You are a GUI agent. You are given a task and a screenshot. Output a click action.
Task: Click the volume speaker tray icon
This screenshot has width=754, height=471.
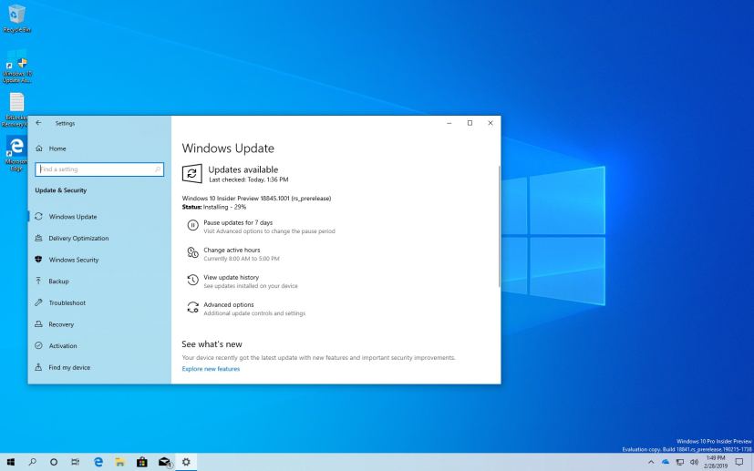[694, 463]
